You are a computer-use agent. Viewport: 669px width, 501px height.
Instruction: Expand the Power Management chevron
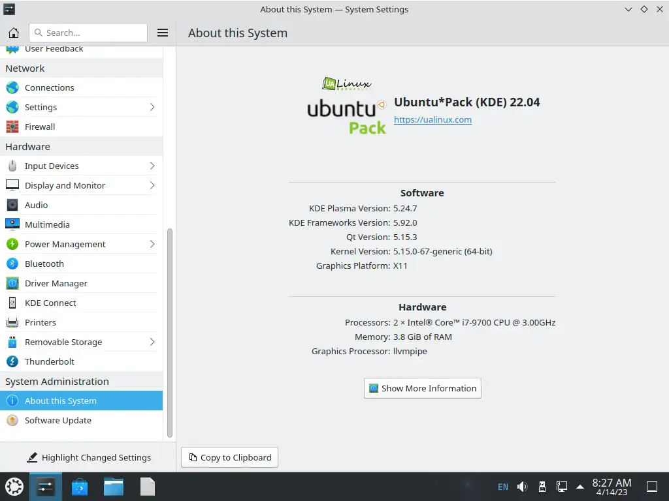152,244
